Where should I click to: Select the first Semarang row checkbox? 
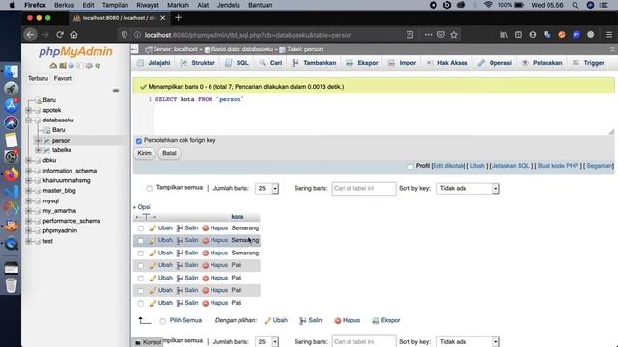click(x=141, y=228)
